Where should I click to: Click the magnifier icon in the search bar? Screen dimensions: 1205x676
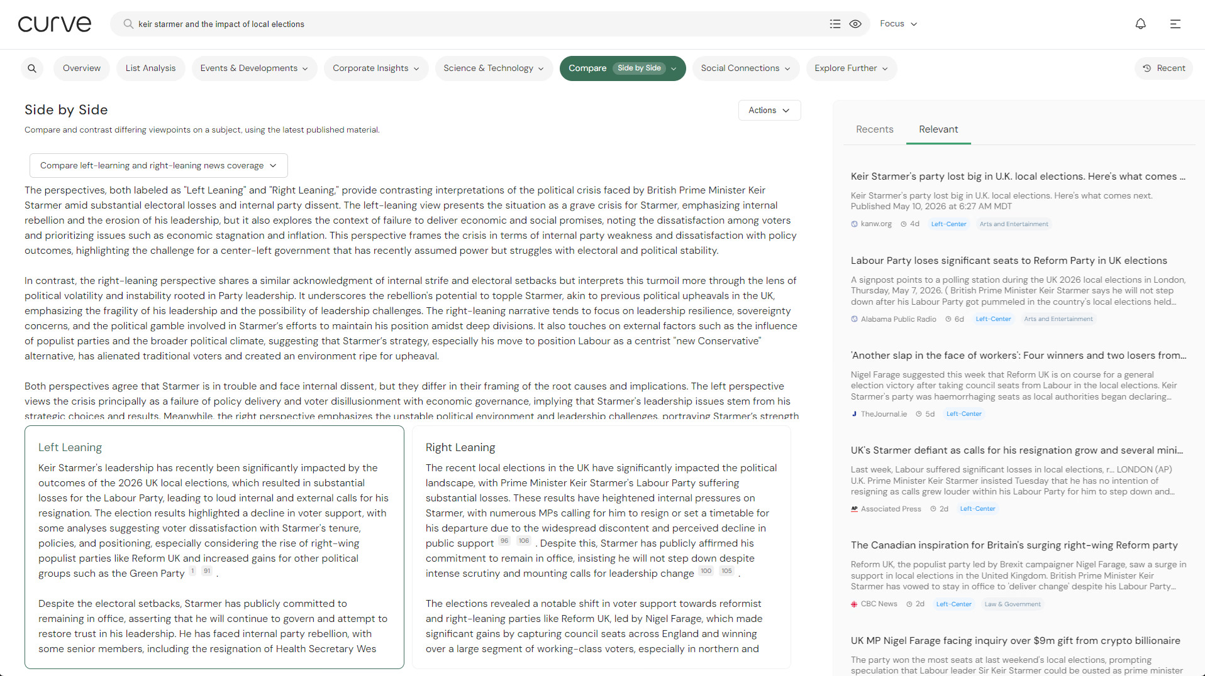[128, 24]
